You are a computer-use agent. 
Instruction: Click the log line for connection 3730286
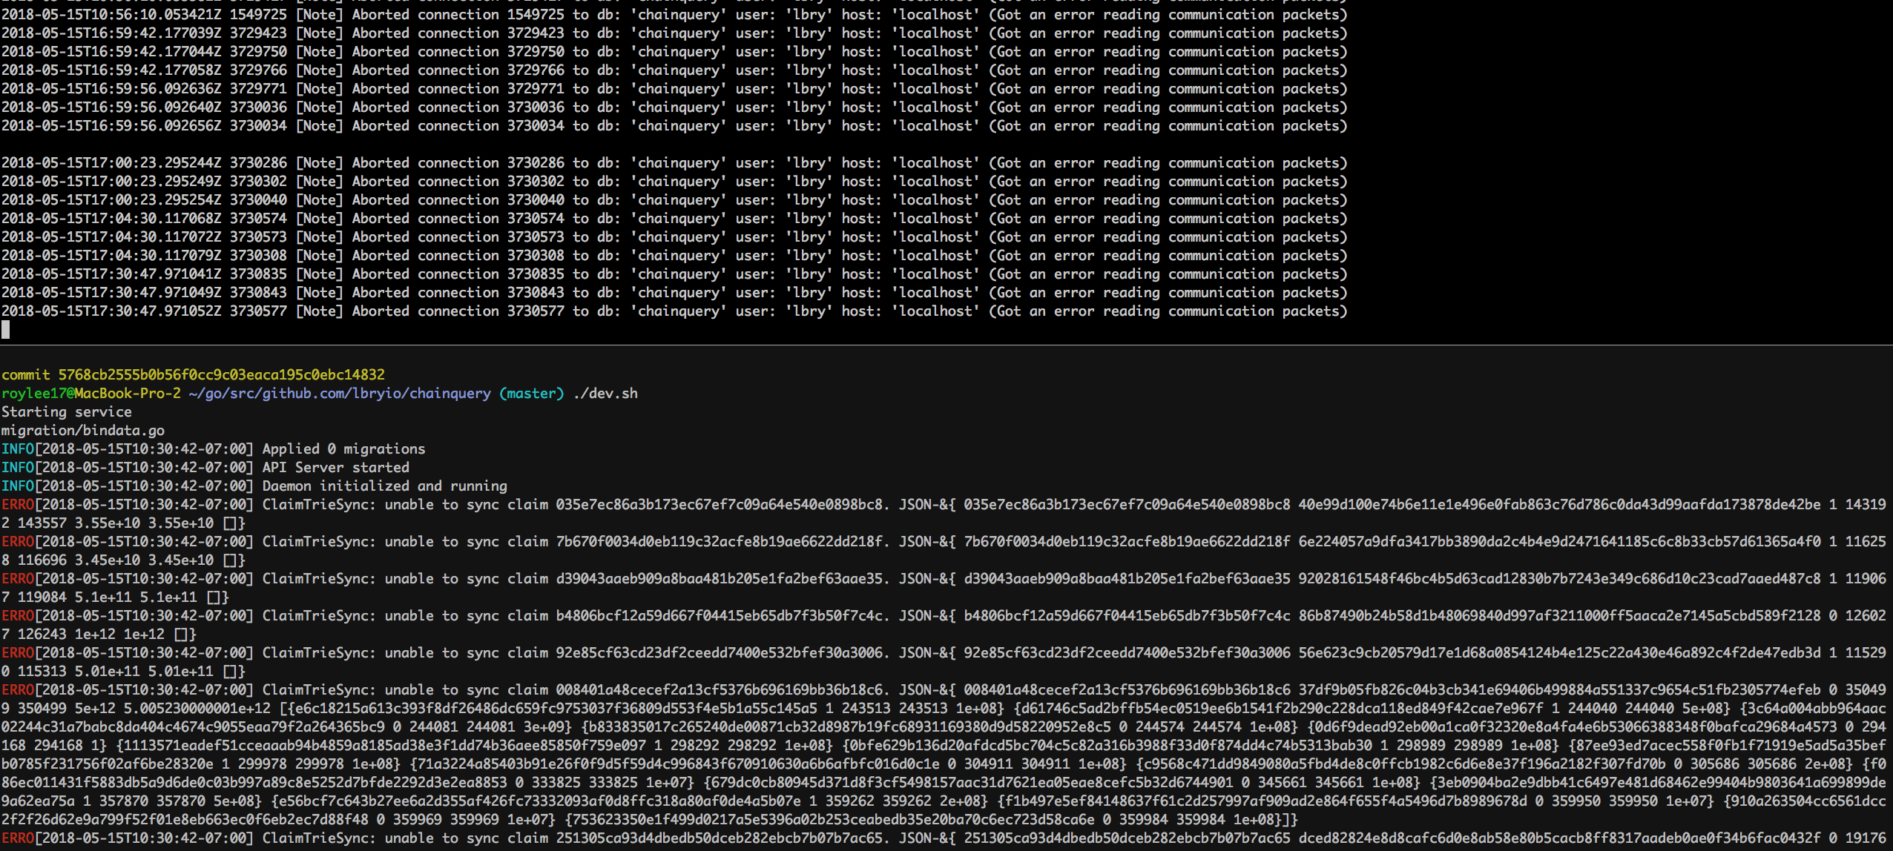pyautogui.click(x=674, y=163)
